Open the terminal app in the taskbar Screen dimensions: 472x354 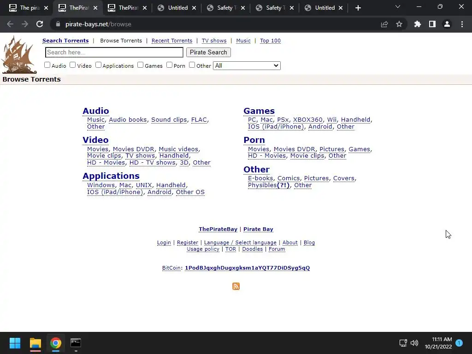click(x=76, y=343)
